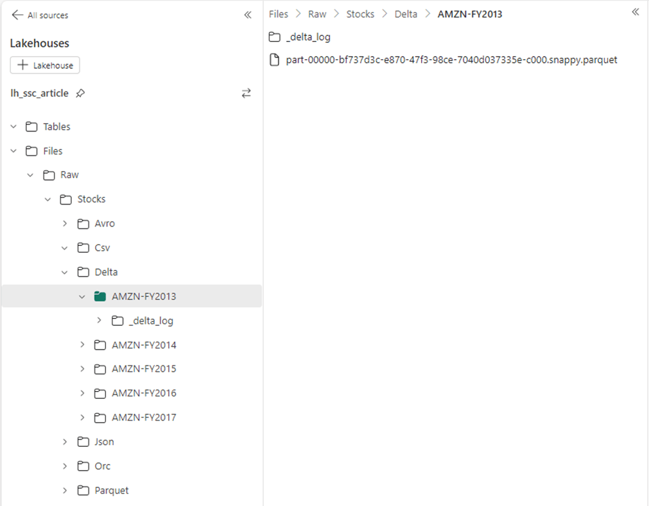649x506 pixels.
Task: Collapse the right files pane
Action: coord(636,12)
